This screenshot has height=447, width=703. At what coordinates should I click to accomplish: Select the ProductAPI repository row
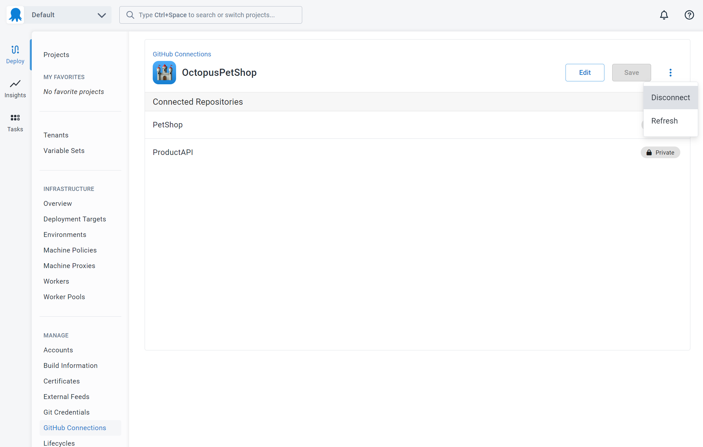click(x=417, y=152)
